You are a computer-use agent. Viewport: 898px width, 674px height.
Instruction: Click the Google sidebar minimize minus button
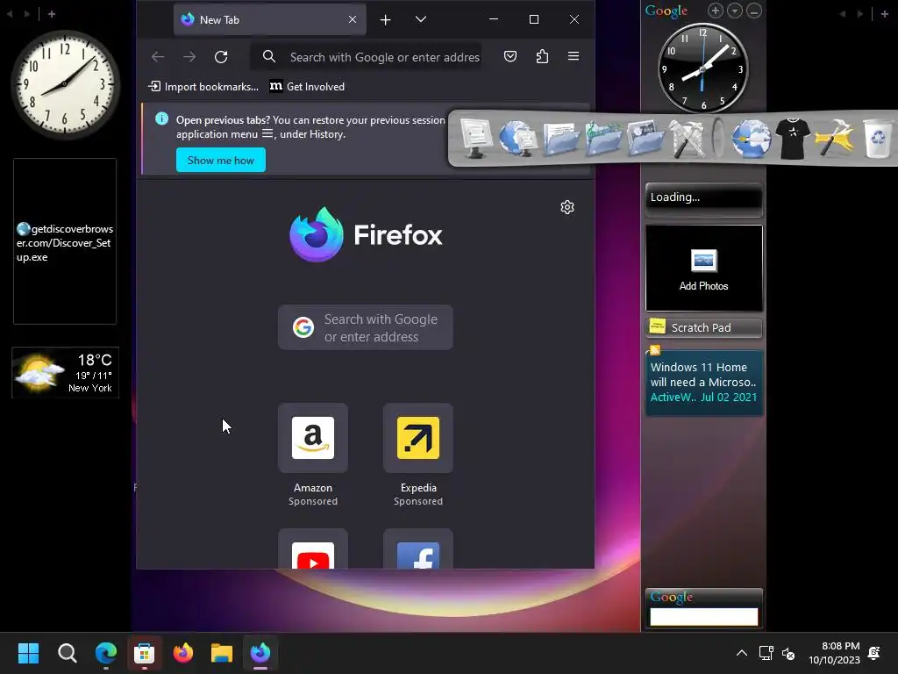(x=754, y=11)
